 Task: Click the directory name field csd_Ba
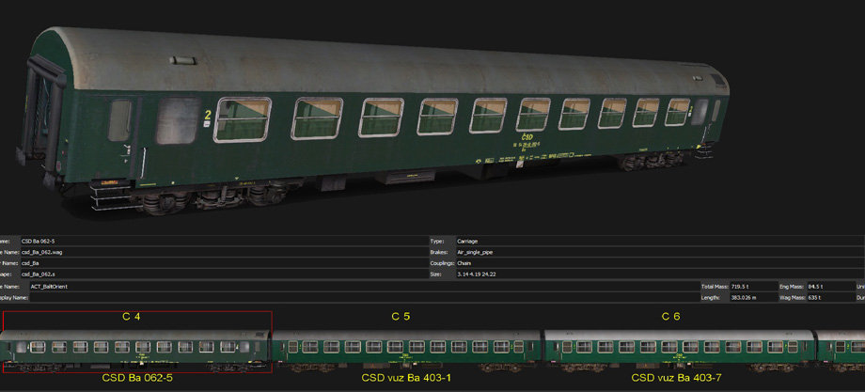(x=224, y=263)
